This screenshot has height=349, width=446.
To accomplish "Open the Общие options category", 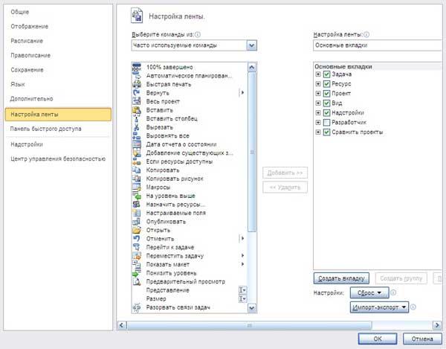I will tap(20, 12).
